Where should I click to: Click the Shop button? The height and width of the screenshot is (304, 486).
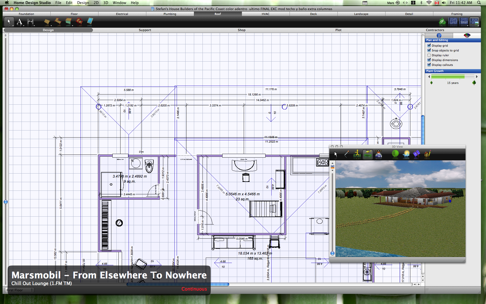point(241,30)
